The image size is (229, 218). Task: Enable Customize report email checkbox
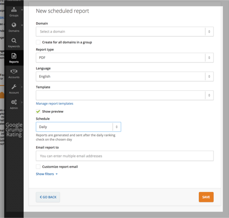tap(38, 167)
